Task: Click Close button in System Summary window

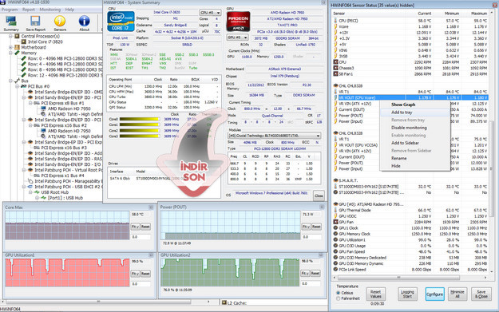Action: 319,195
